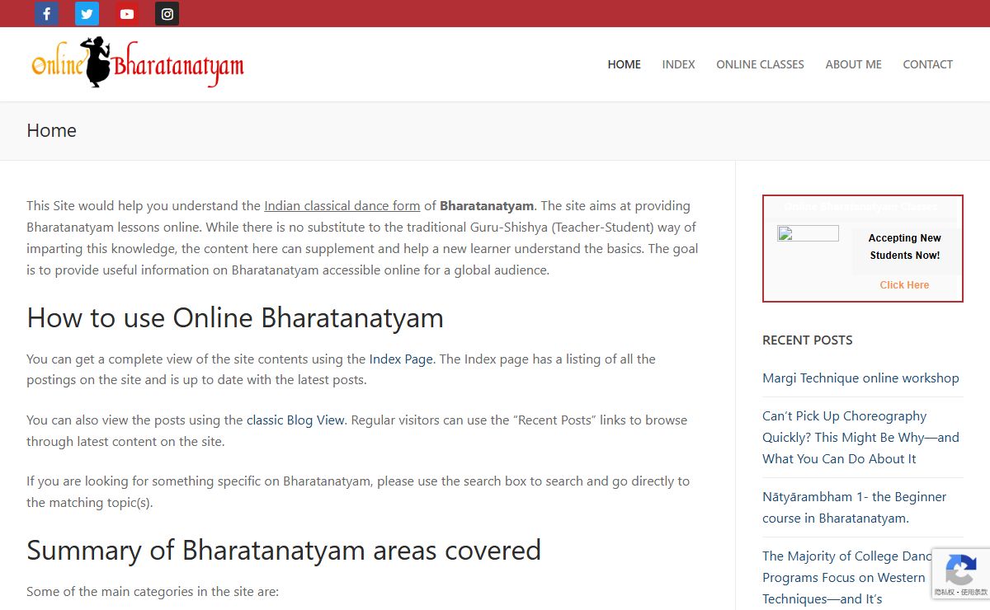The width and height of the screenshot is (990, 610).
Task: Go to the HOME menu item
Action: pyautogui.click(x=625, y=64)
